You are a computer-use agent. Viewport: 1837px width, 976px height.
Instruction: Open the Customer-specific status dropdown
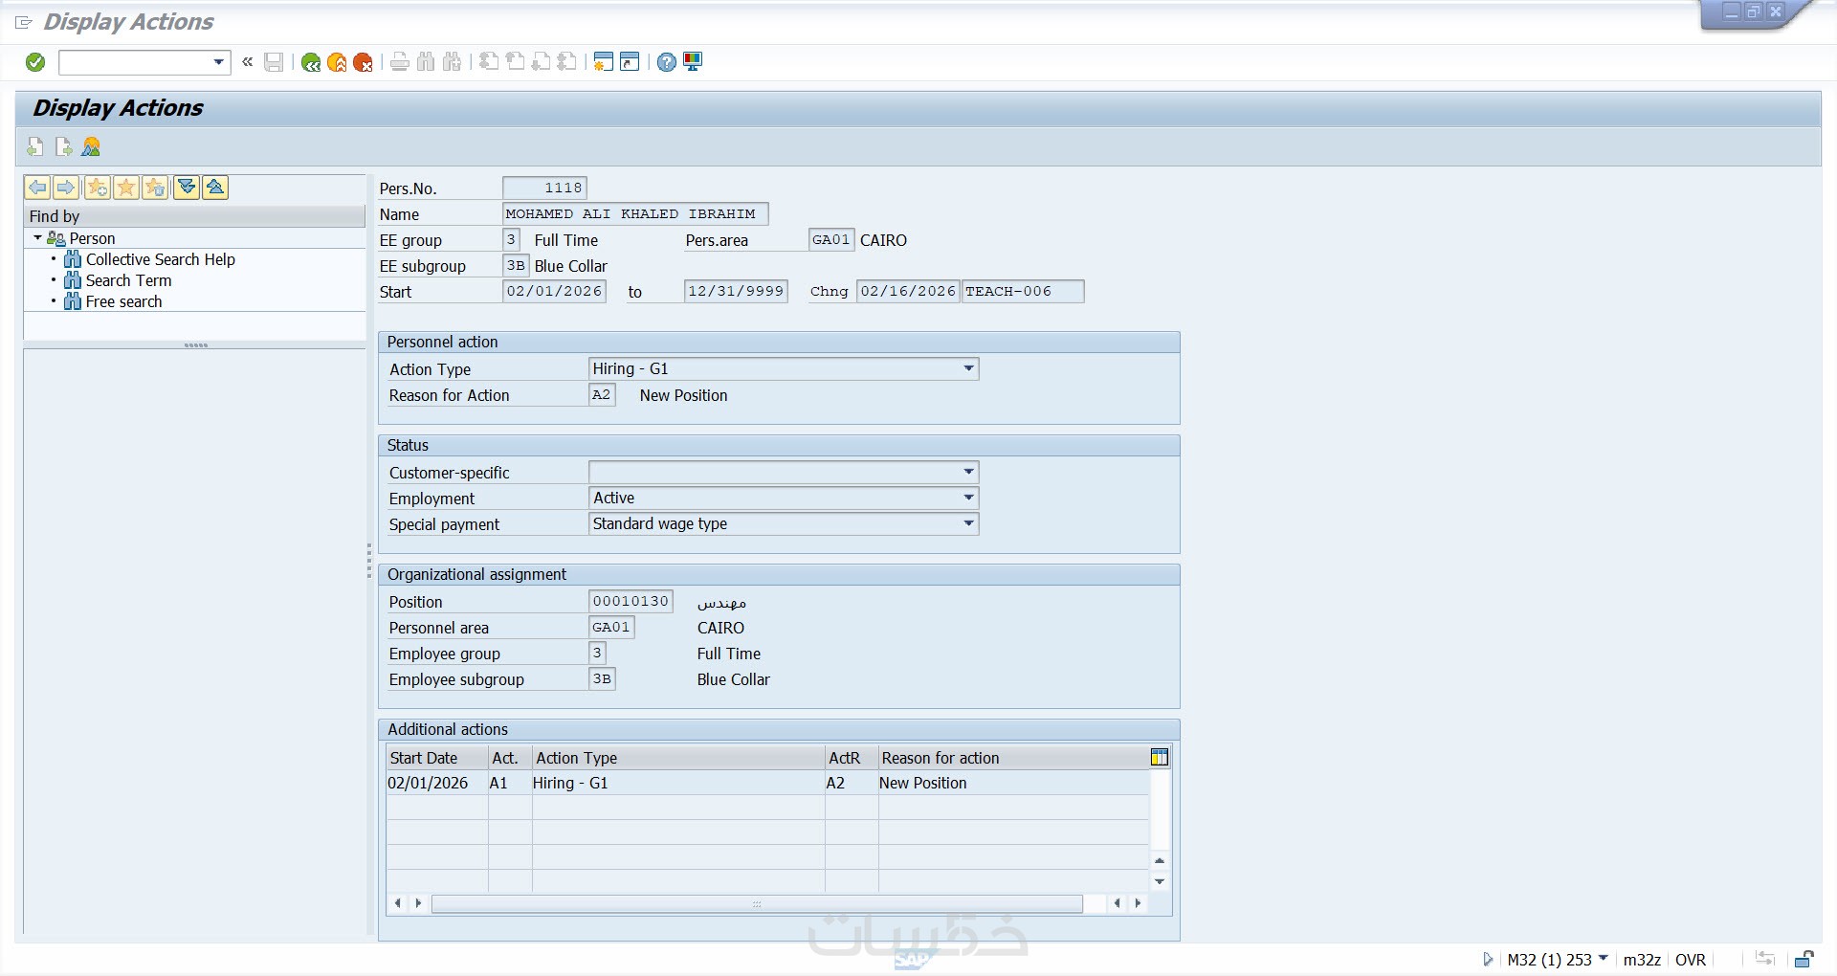(x=968, y=472)
